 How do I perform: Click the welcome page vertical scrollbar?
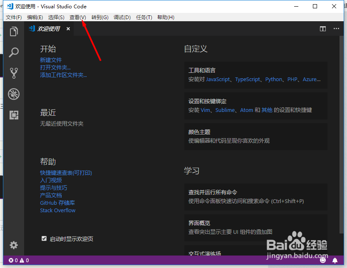tap(341, 134)
